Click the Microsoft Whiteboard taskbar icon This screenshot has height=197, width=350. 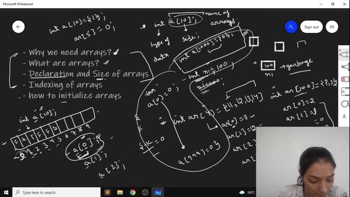point(158,192)
